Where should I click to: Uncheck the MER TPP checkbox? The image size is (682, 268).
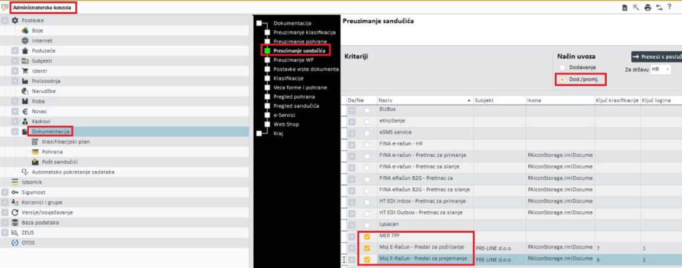[367, 236]
